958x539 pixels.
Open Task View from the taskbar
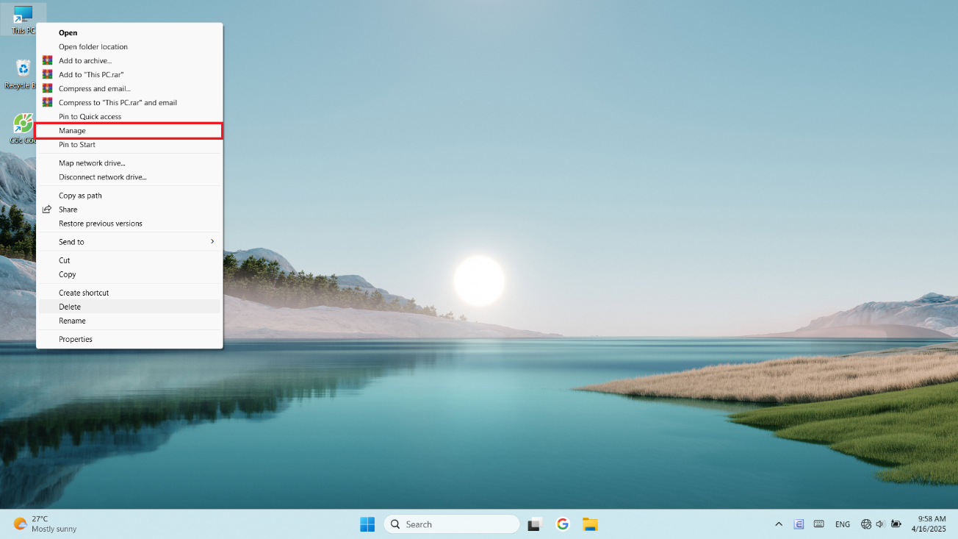[535, 524]
